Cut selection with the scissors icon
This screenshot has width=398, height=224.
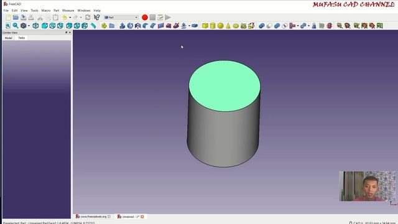click(40, 17)
